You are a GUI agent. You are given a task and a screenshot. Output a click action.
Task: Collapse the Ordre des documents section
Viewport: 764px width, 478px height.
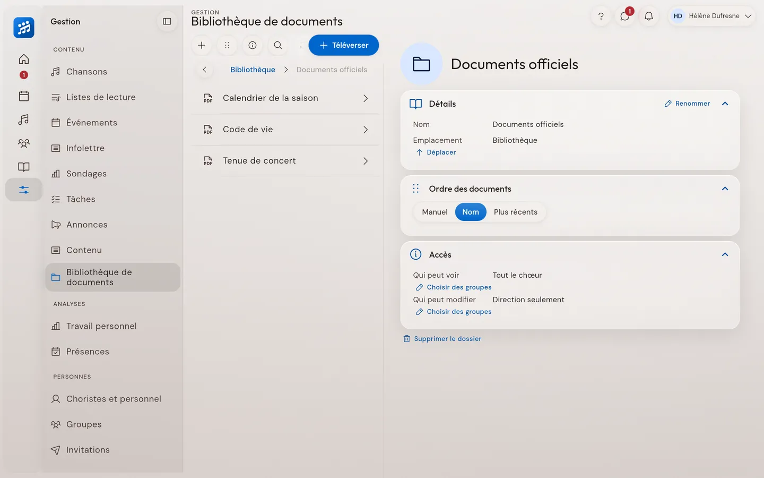tap(725, 189)
